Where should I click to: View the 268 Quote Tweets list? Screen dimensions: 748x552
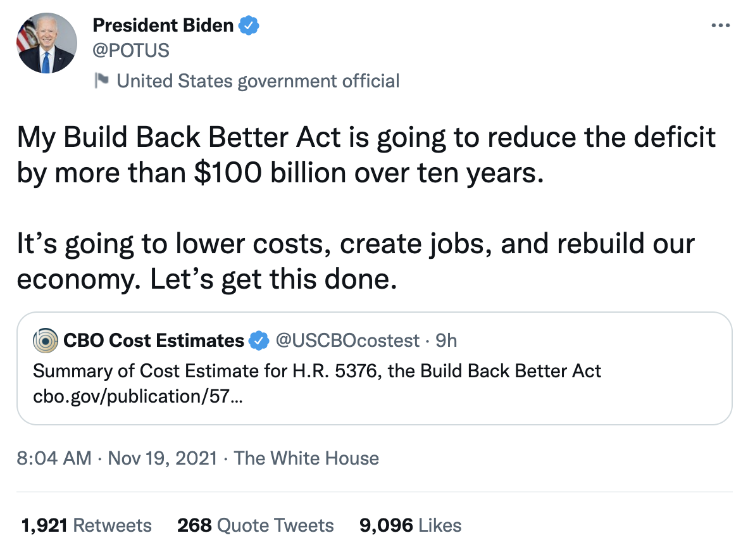pyautogui.click(x=255, y=525)
